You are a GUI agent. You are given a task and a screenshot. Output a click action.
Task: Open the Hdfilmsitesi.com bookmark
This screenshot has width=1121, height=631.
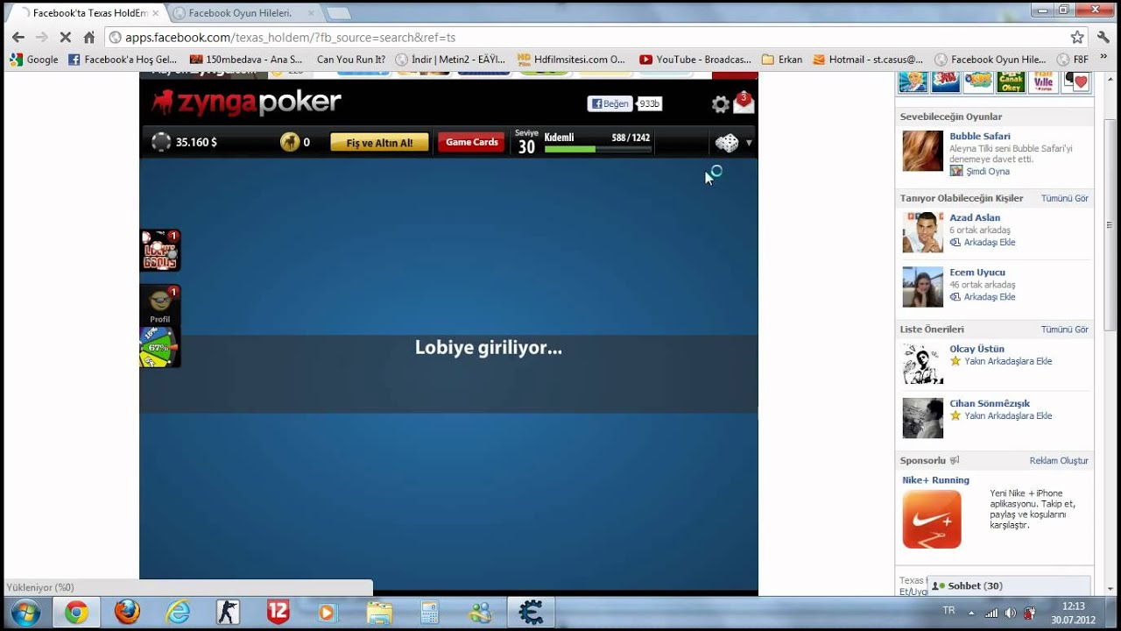(x=571, y=60)
